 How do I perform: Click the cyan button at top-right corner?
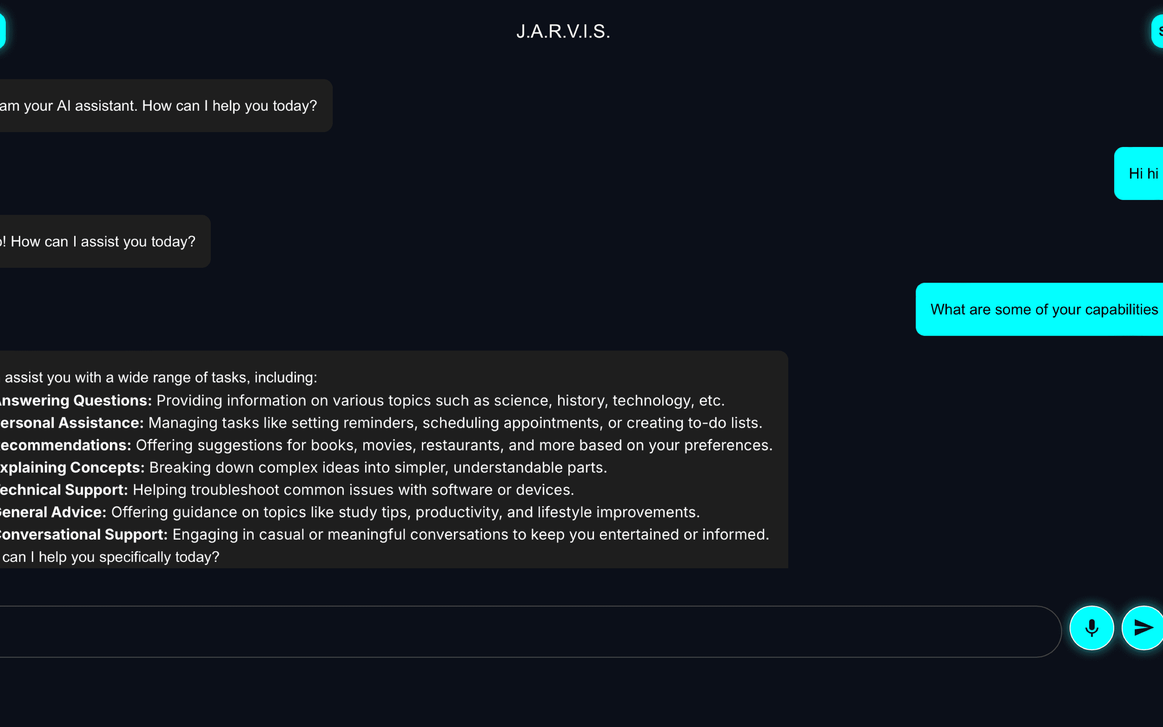click(1158, 31)
